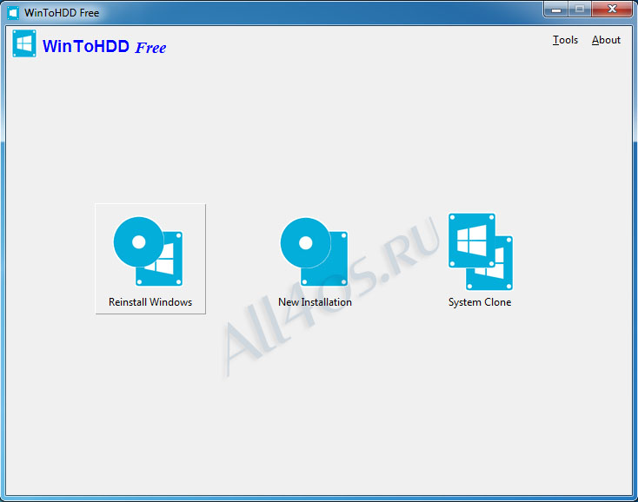Image resolution: width=638 pixels, height=502 pixels.
Task: Click the Reinstall Windows disc icon
Action: (x=148, y=251)
